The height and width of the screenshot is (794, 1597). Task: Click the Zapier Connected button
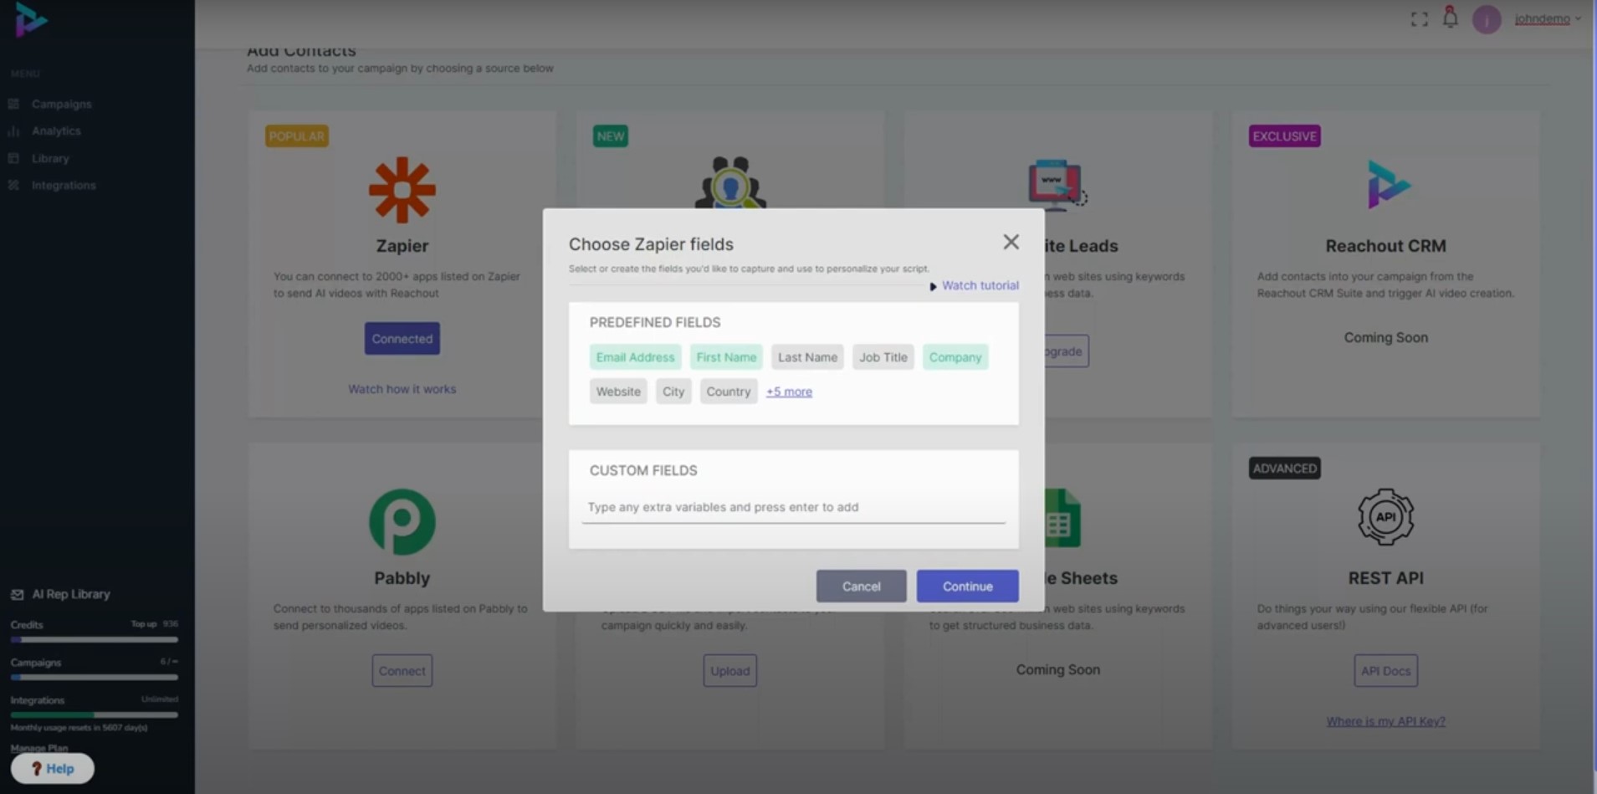coord(402,339)
